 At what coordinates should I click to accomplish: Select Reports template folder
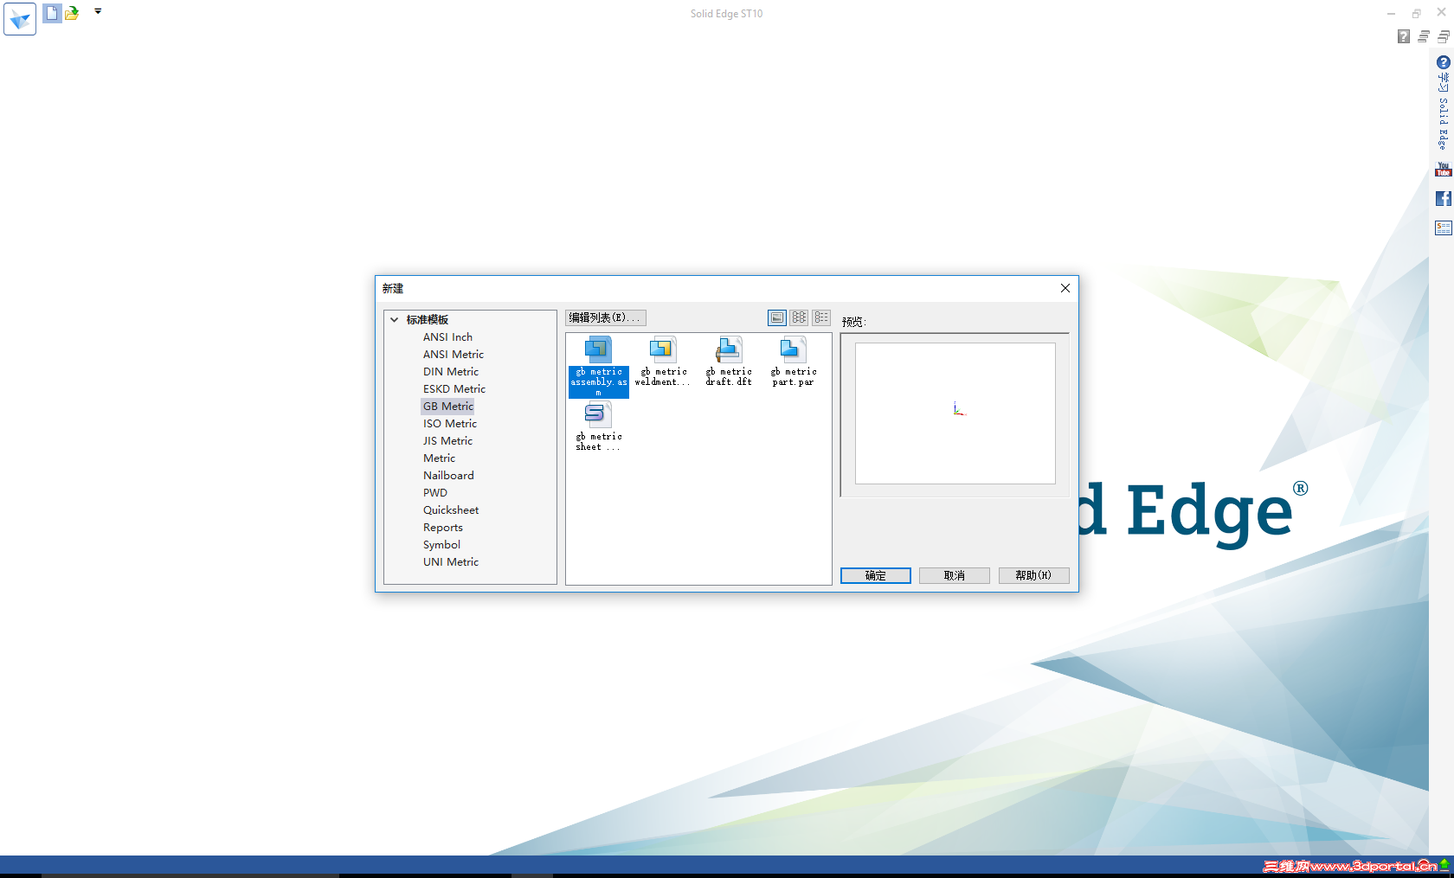point(443,528)
